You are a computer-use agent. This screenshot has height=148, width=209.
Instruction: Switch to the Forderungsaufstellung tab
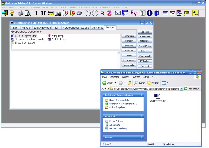click(76, 28)
